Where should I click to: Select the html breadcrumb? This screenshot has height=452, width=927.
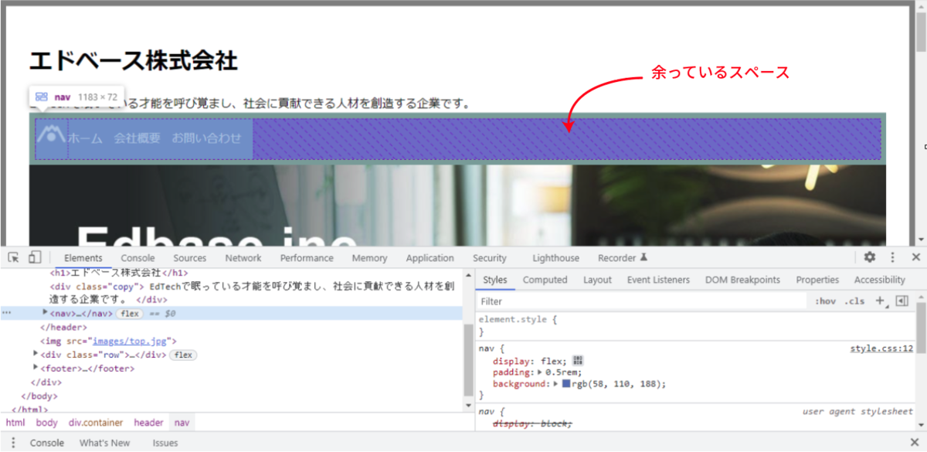click(15, 423)
